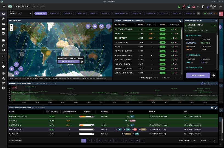
Task: Open the rows per page dropdown showing 50
Action: 156,78
